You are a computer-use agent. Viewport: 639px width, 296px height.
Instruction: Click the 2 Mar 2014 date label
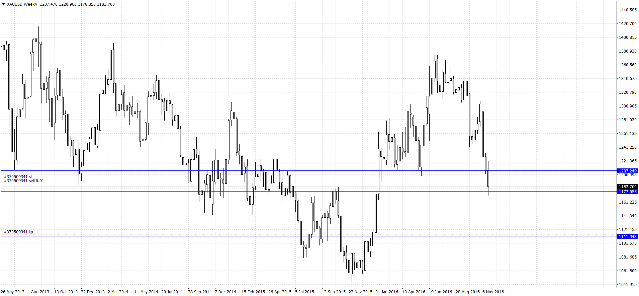[118, 292]
